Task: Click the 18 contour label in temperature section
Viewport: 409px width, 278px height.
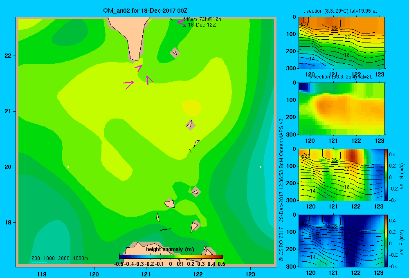Action: [347, 55]
